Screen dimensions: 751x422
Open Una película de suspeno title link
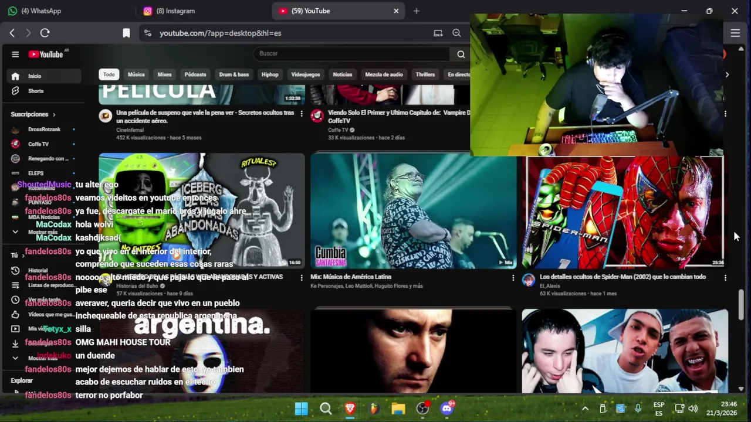coord(205,117)
